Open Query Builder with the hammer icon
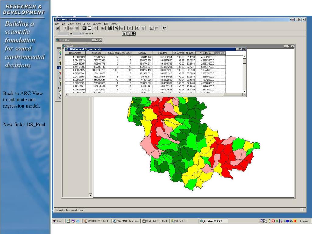 click(x=116, y=28)
